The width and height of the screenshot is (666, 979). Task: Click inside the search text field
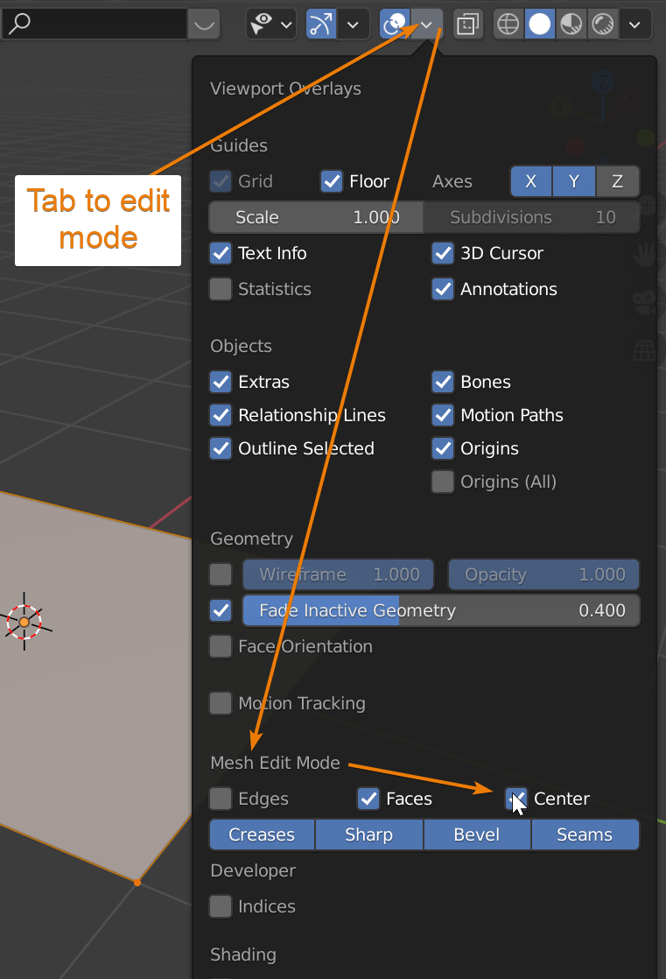coord(94,24)
